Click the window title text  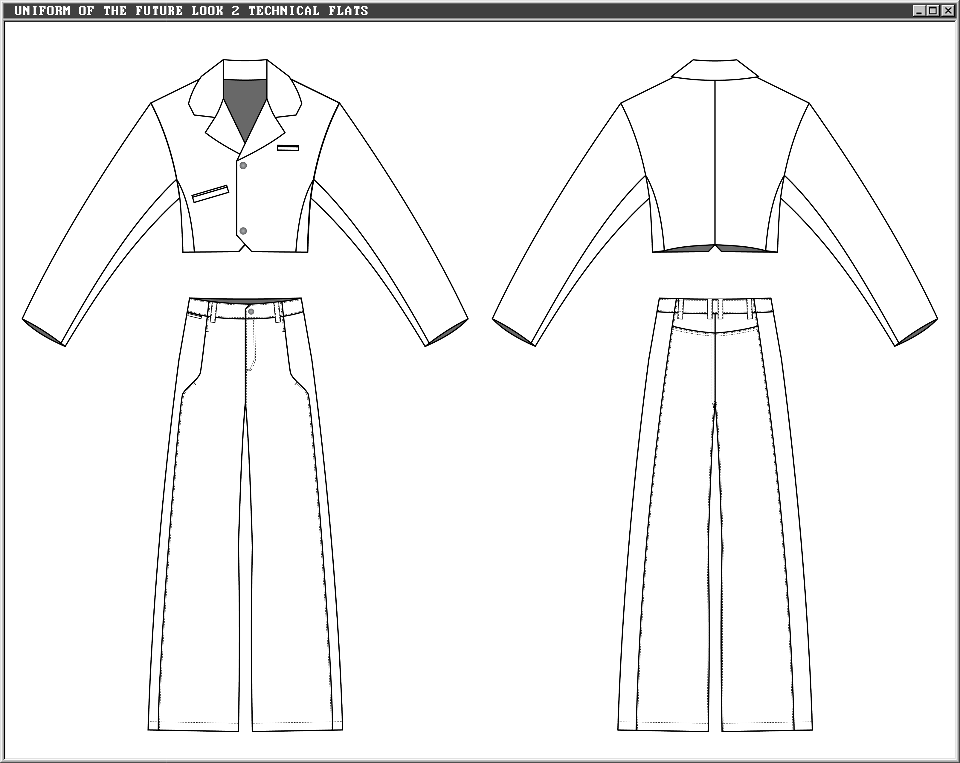[191, 11]
